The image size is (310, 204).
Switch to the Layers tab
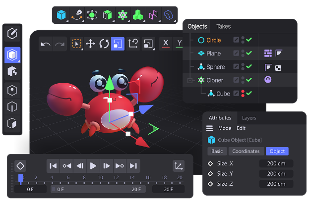pos(249,118)
